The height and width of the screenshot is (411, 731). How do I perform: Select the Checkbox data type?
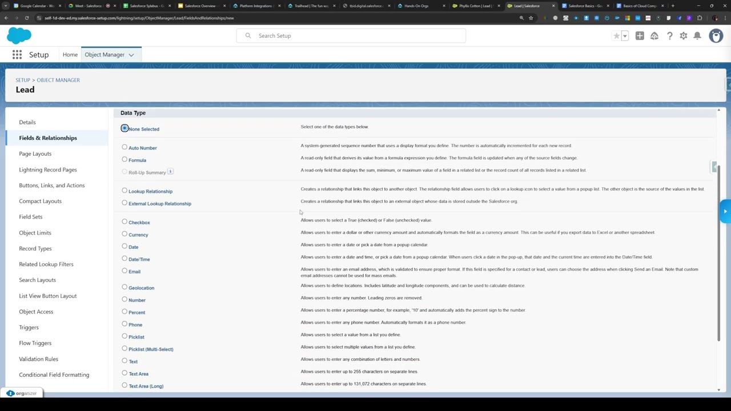click(x=124, y=222)
